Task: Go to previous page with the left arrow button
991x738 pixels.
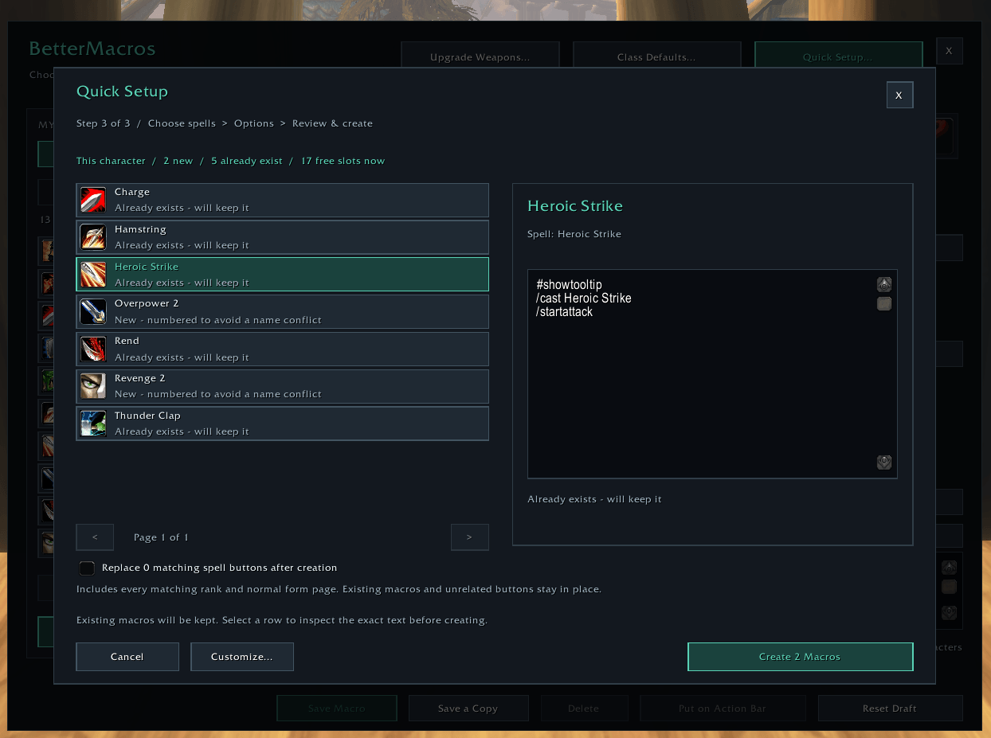Action: 95,537
